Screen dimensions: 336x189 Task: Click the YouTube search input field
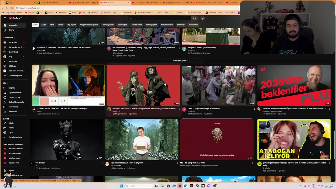[159, 18]
